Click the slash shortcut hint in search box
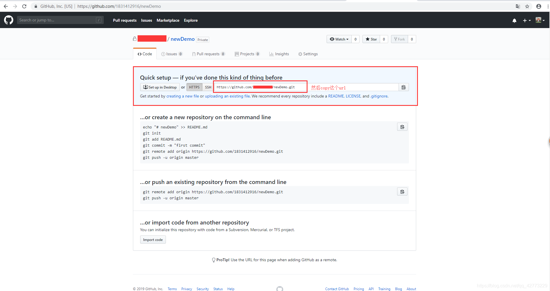The width and height of the screenshot is (550, 291). [x=99, y=20]
